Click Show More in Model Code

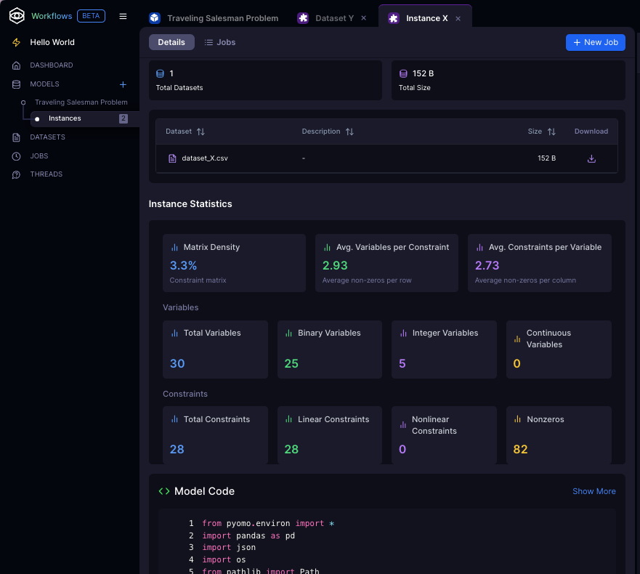(x=594, y=491)
